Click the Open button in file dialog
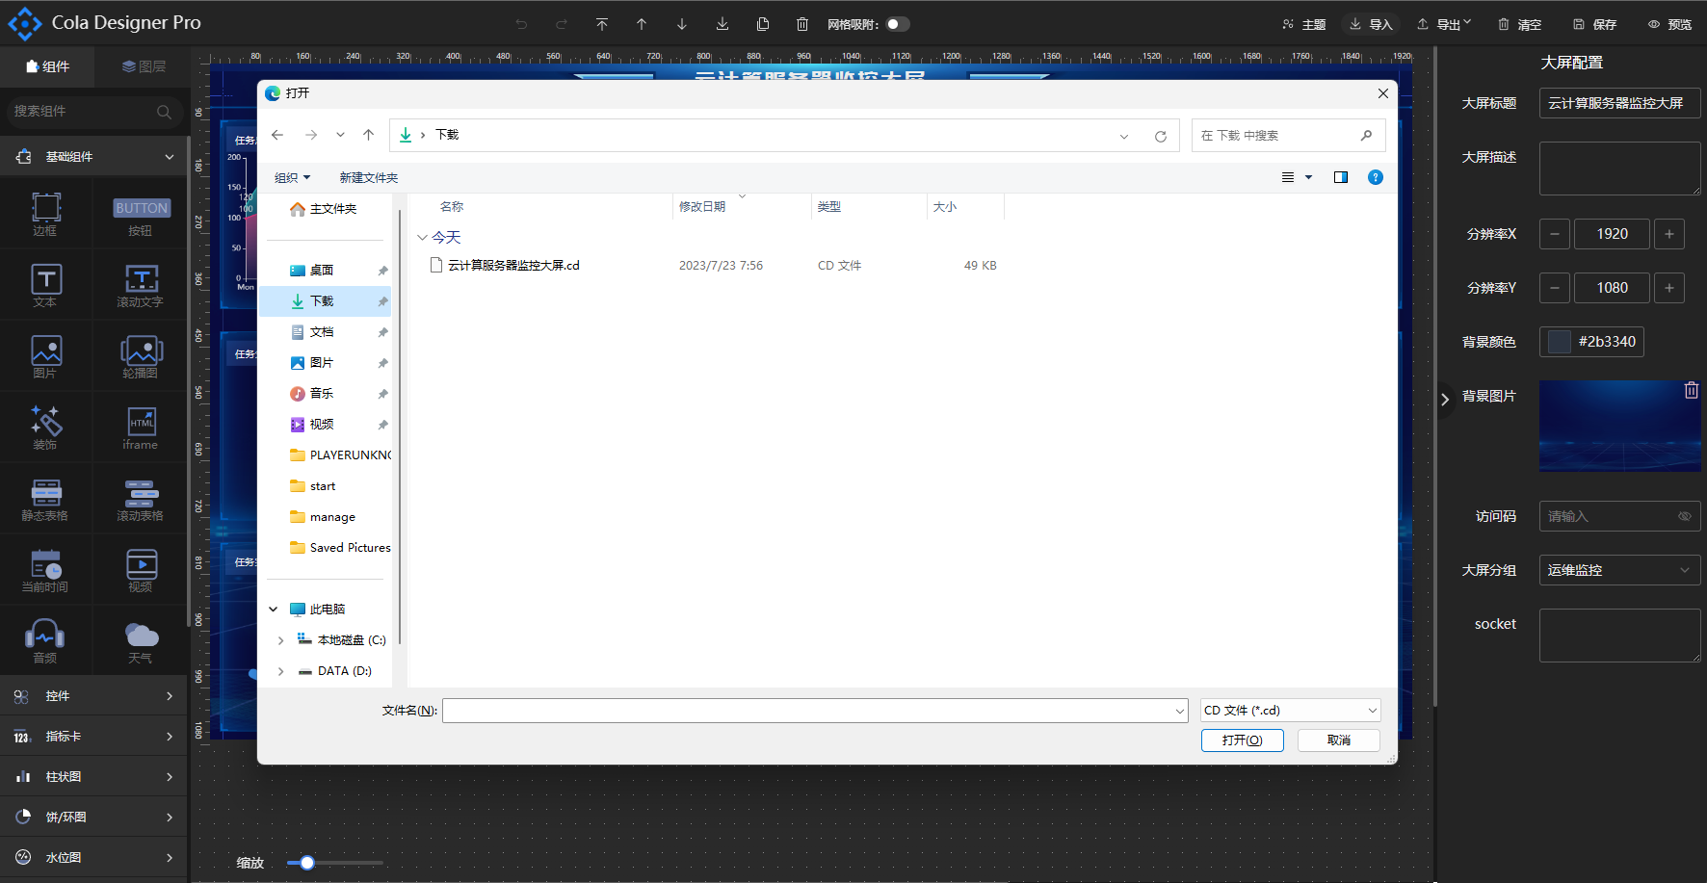Screen dimensions: 1707x883 1242,740
